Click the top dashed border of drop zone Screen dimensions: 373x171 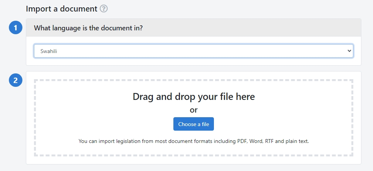(193, 80)
